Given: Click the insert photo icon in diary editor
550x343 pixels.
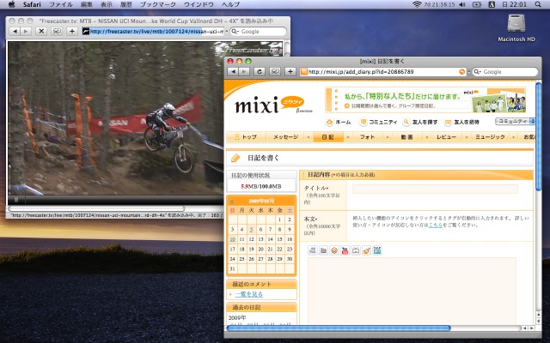Looking at the screenshot, I should [x=313, y=250].
